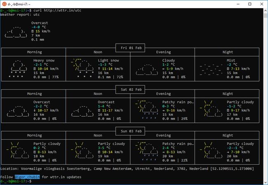Click the Mist icon for Friday night
This screenshot has height=185, width=268.
click(x=211, y=69)
